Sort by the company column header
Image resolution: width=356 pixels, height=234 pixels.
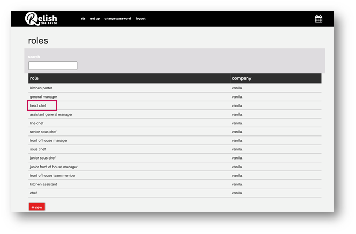(x=241, y=78)
